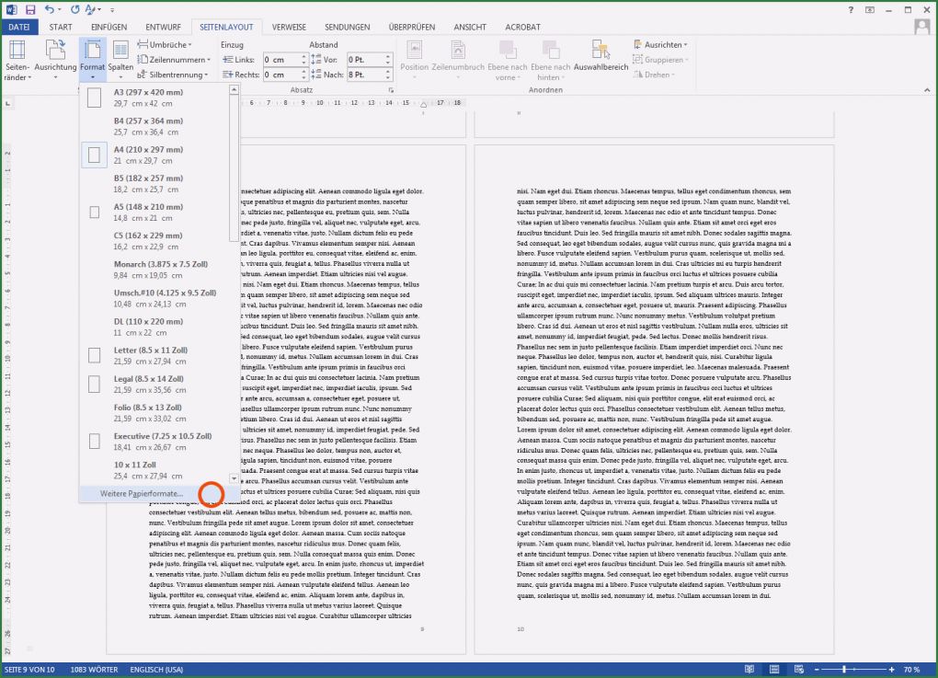This screenshot has width=938, height=678.
Task: Select the Zeilenumbruch tool
Action: [458, 58]
